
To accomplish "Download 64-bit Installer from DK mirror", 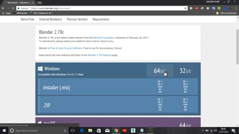I will [x=160, y=92].
